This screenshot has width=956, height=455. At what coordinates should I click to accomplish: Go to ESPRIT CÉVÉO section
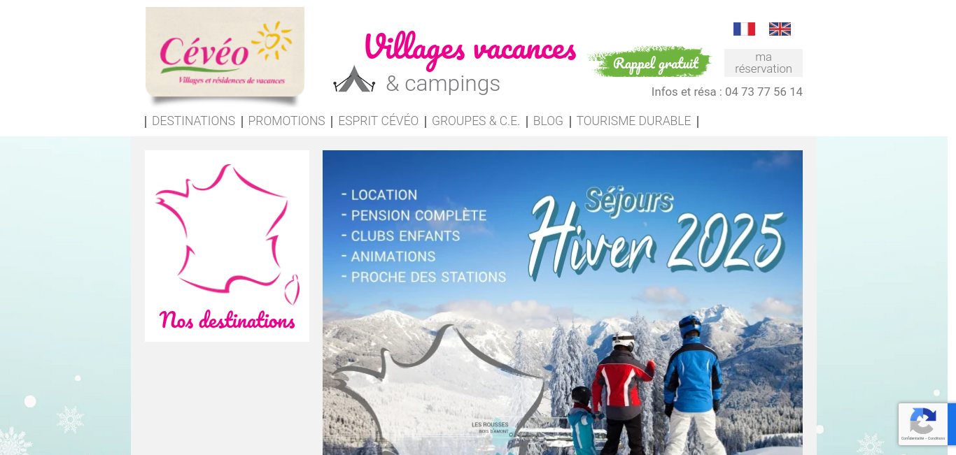pos(378,121)
